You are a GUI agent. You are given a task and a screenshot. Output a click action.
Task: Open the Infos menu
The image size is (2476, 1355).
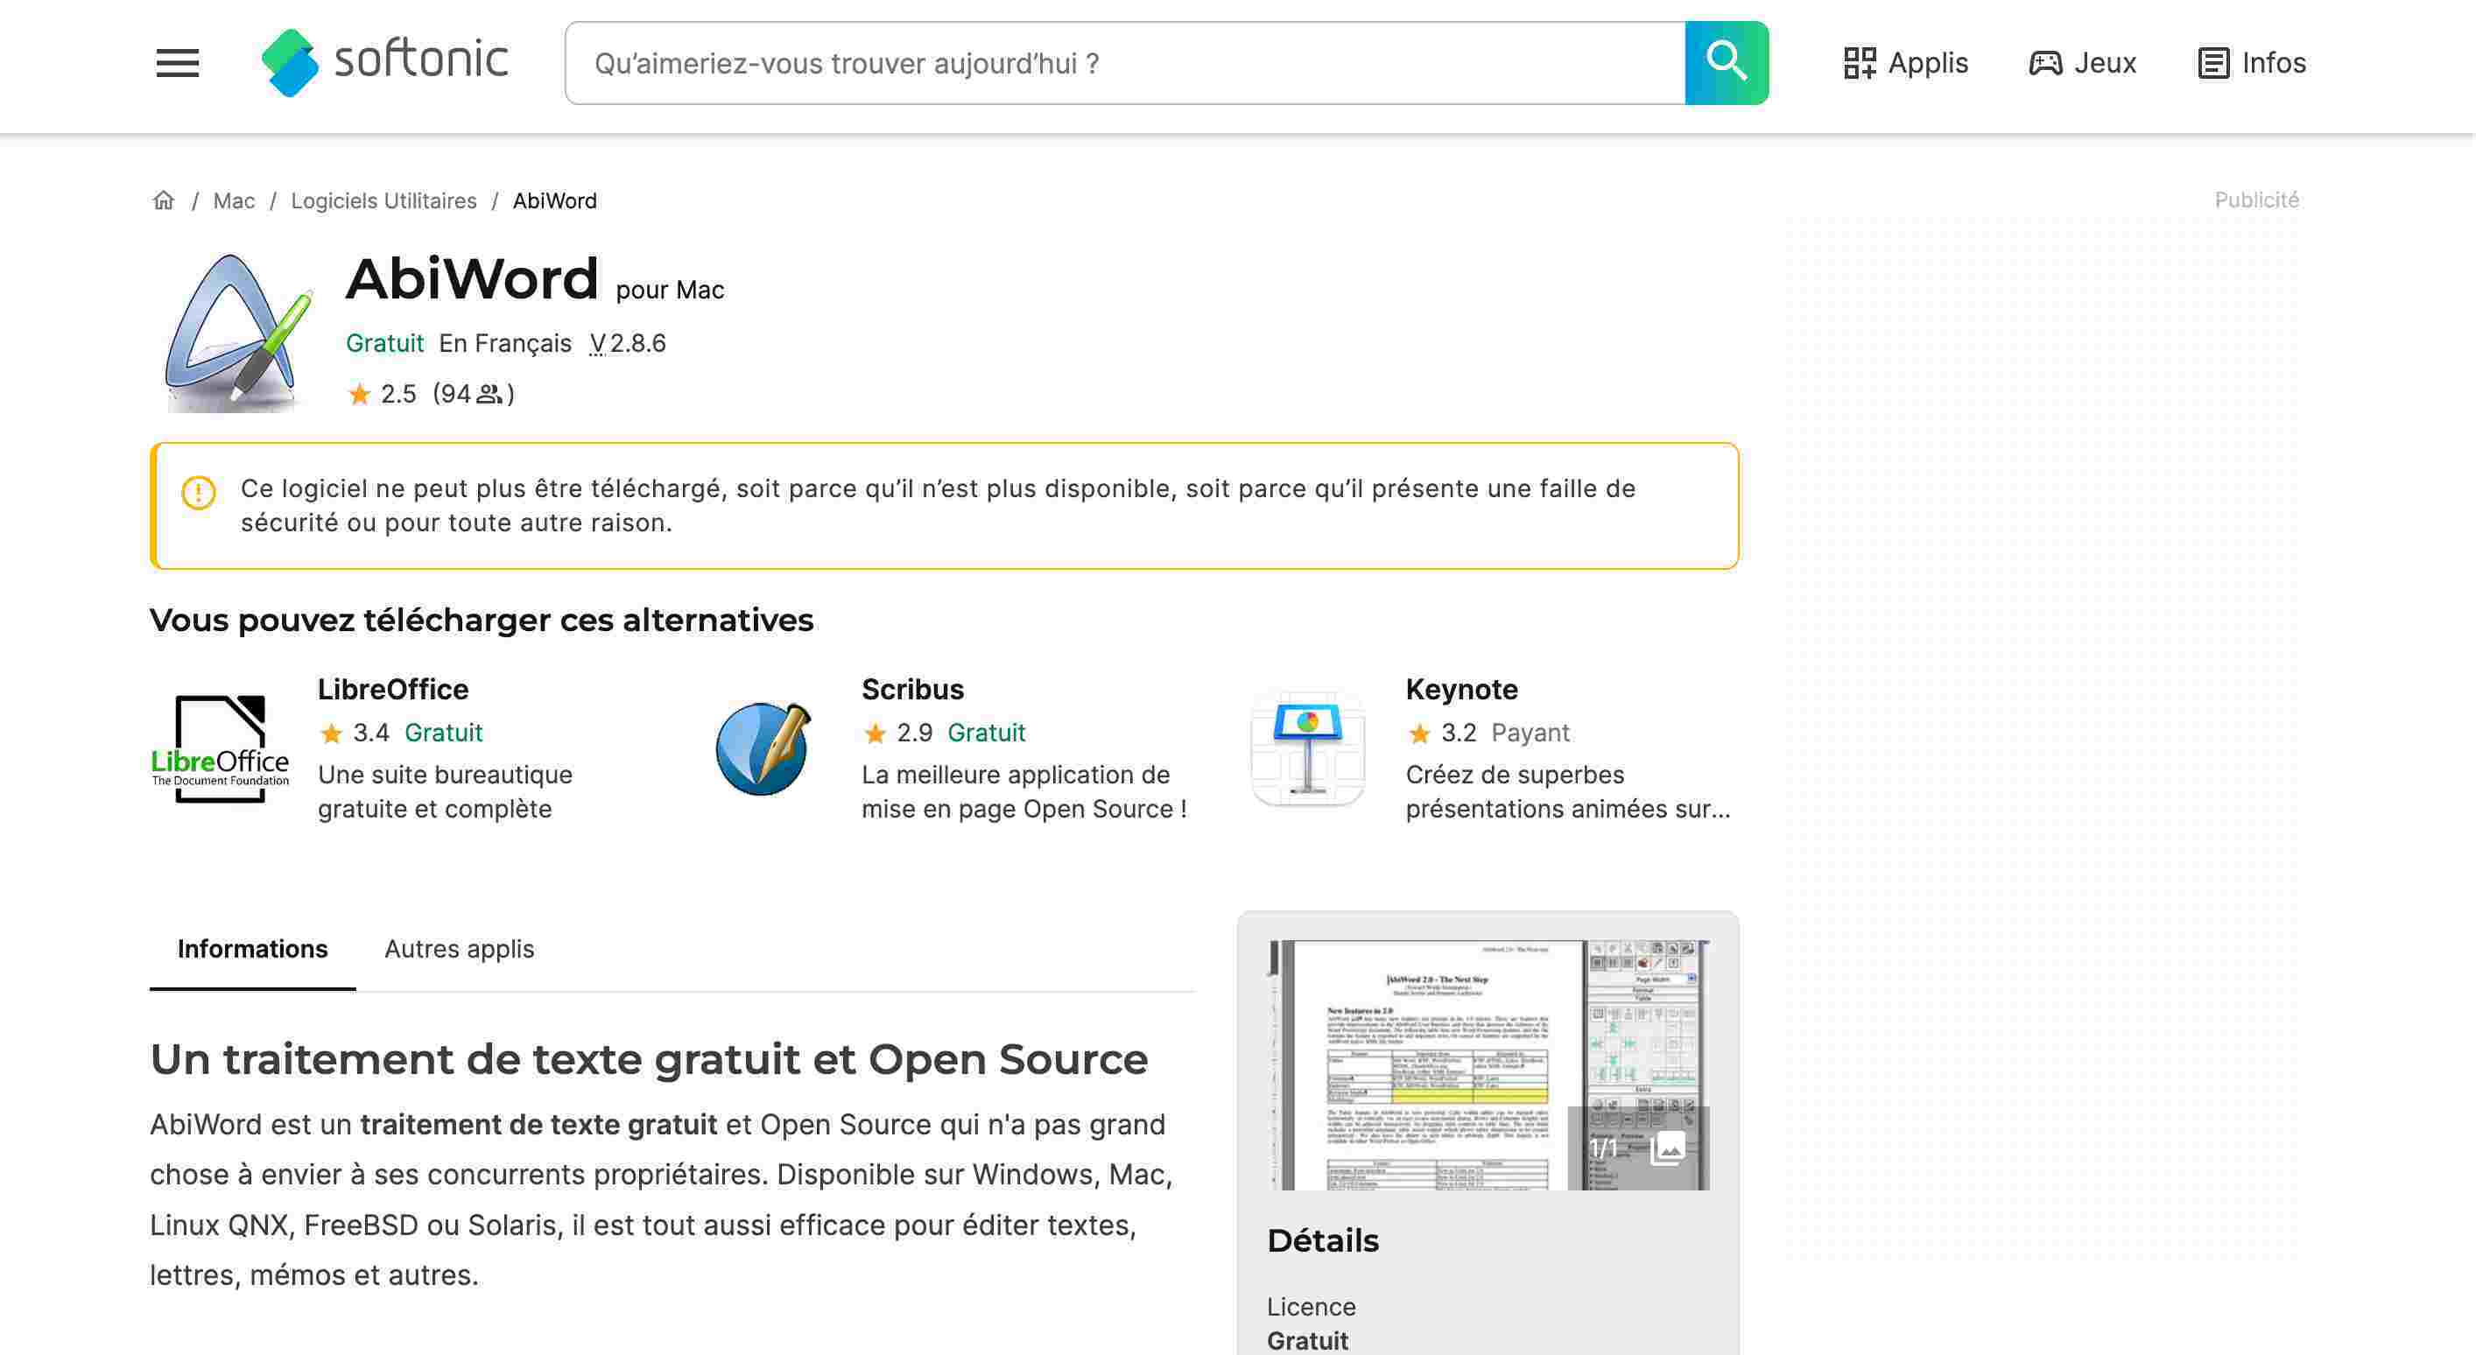[x=2252, y=63]
